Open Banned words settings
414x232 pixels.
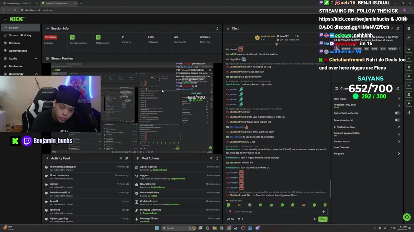point(366,141)
